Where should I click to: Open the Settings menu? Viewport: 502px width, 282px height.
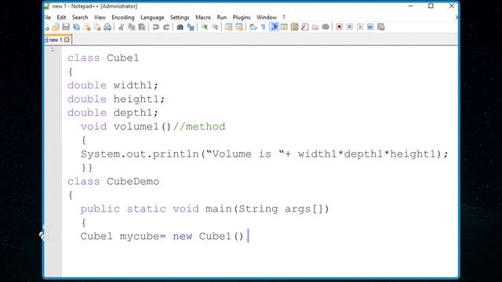pos(180,17)
